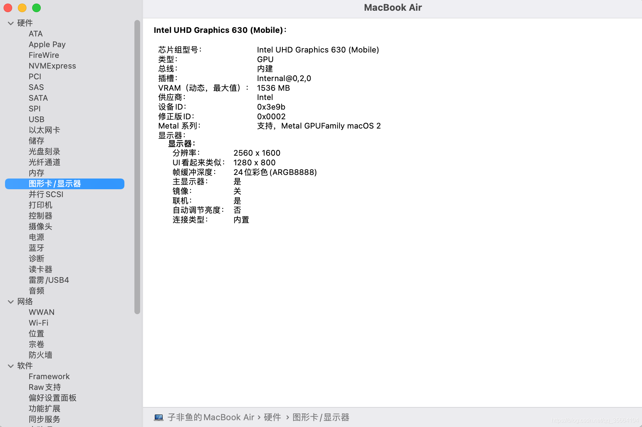642x427 pixels.
Task: Click the 连接类型 value 内置
Action: (241, 220)
